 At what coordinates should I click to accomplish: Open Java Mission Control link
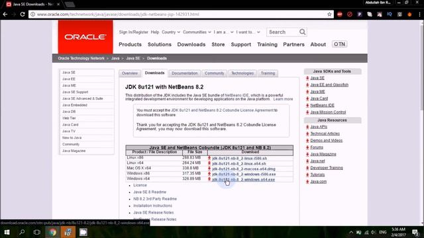point(328,112)
